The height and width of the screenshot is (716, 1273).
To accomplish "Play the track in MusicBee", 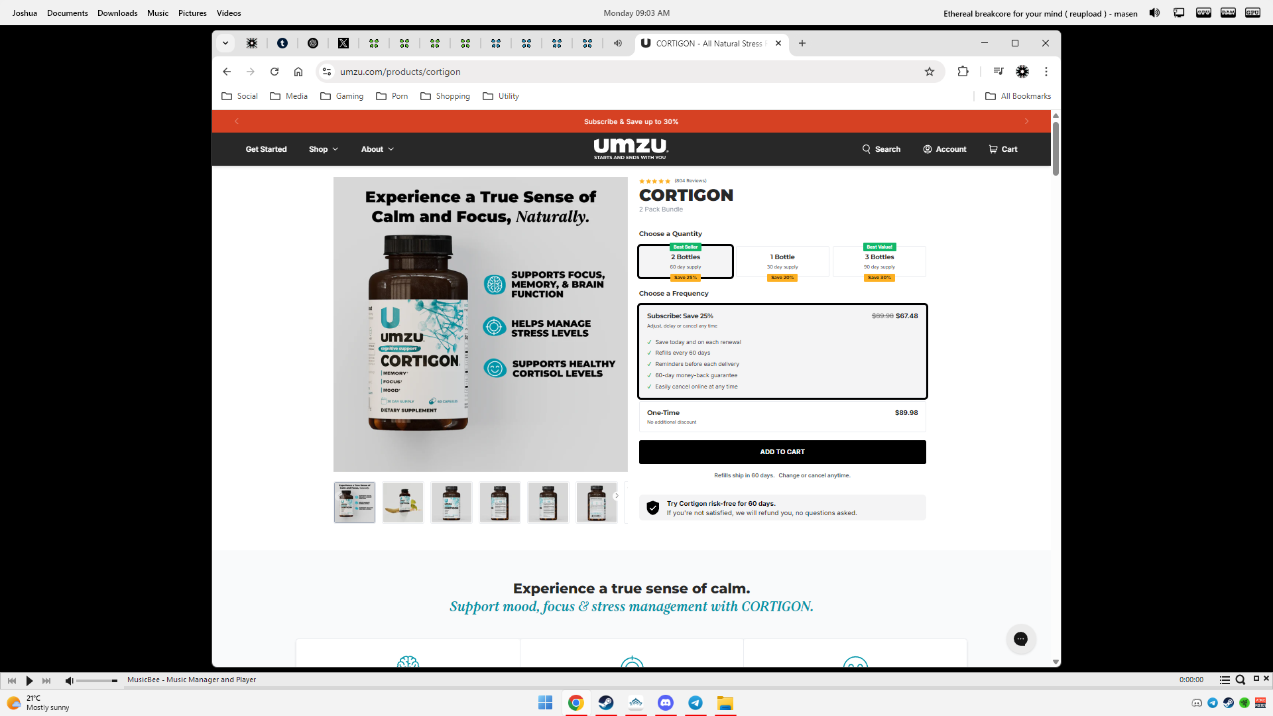I will coord(29,680).
